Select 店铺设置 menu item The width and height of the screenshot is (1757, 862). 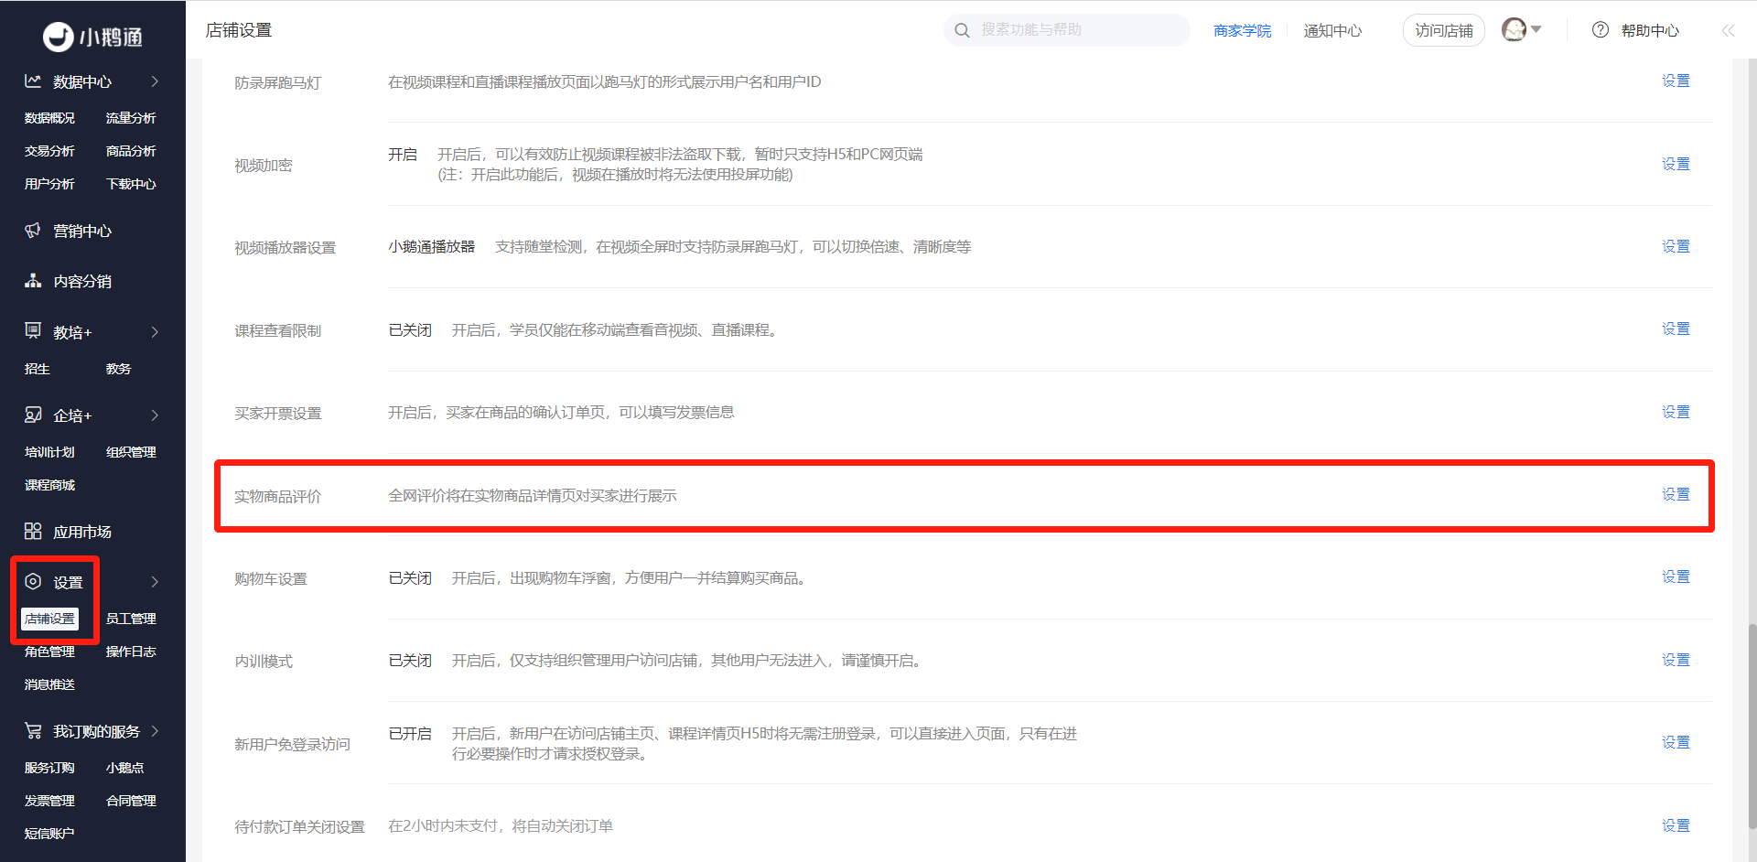point(50,619)
